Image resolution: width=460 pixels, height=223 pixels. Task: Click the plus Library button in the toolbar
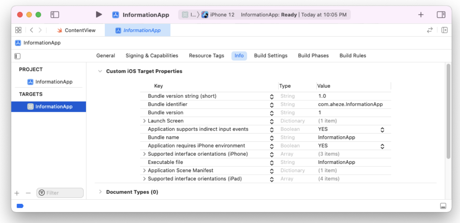click(x=421, y=15)
